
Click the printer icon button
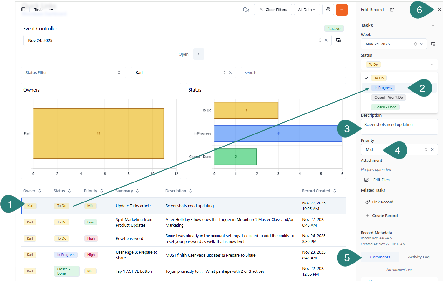[328, 10]
